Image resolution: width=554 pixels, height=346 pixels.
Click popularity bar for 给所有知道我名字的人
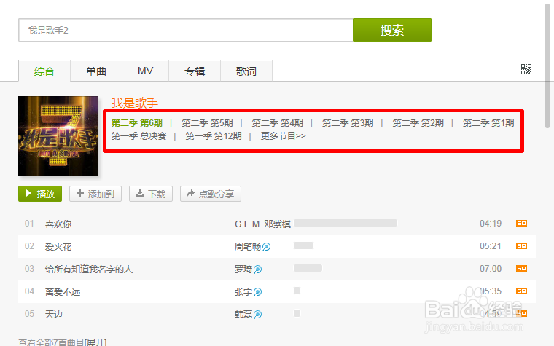coord(308,268)
